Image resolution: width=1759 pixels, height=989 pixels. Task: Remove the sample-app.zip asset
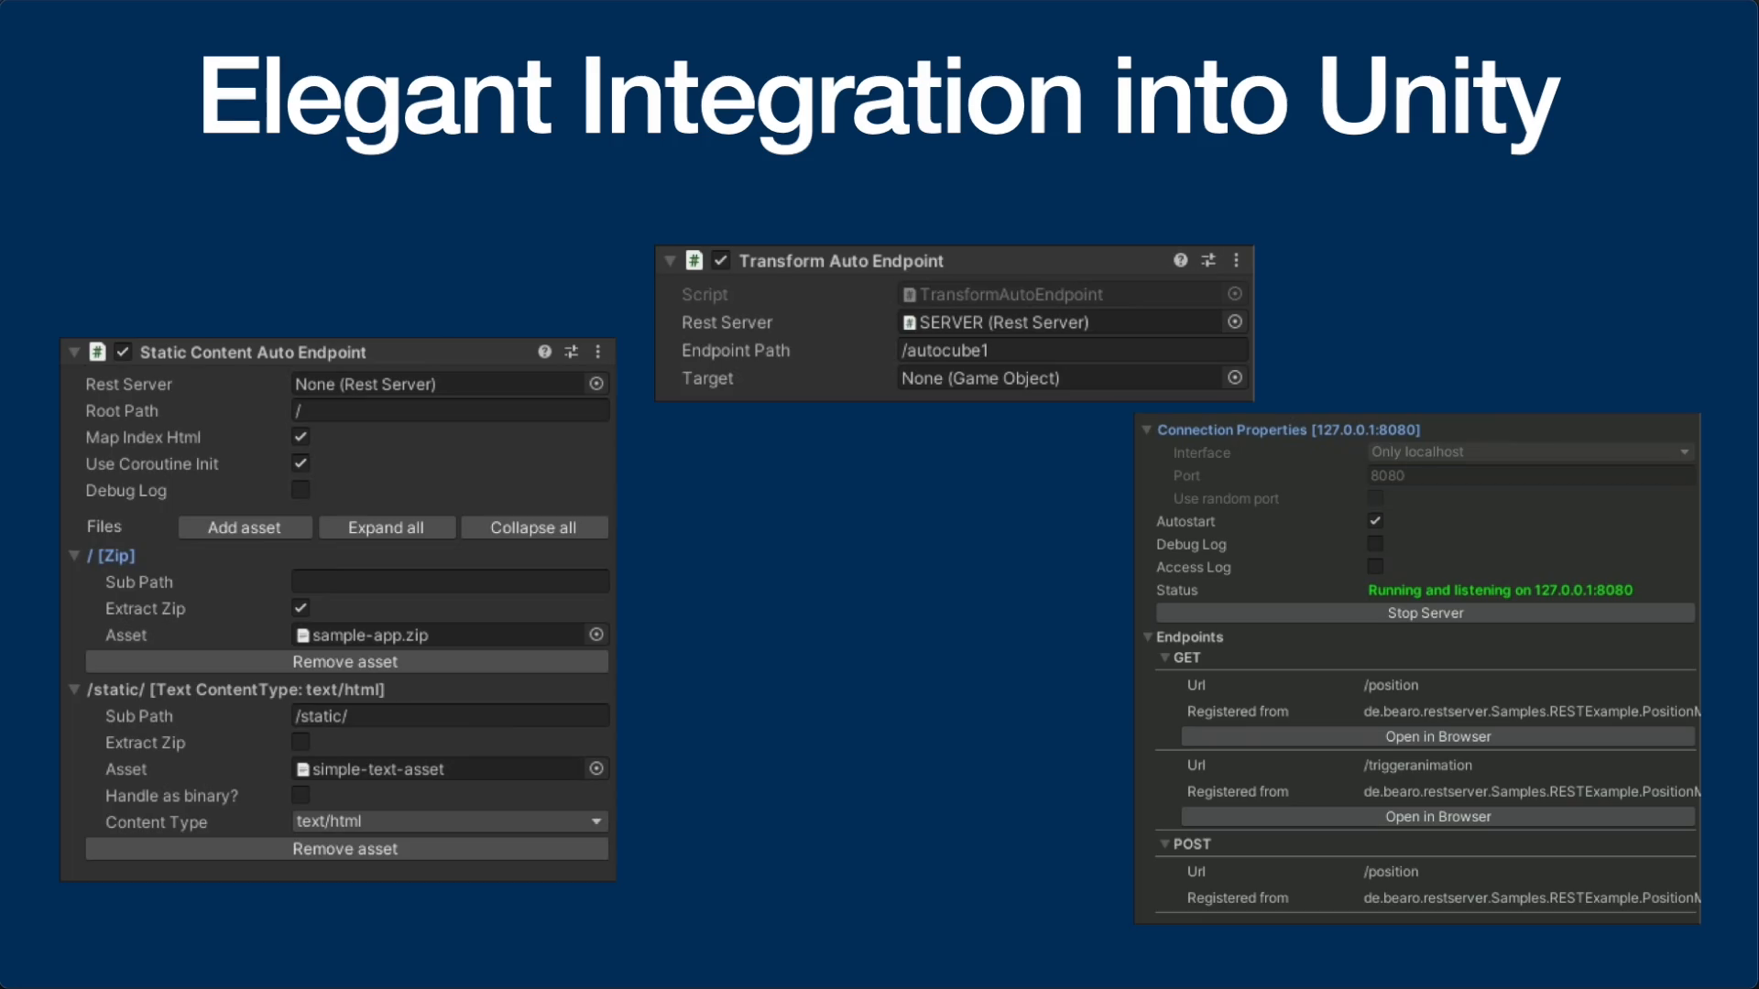[346, 661]
